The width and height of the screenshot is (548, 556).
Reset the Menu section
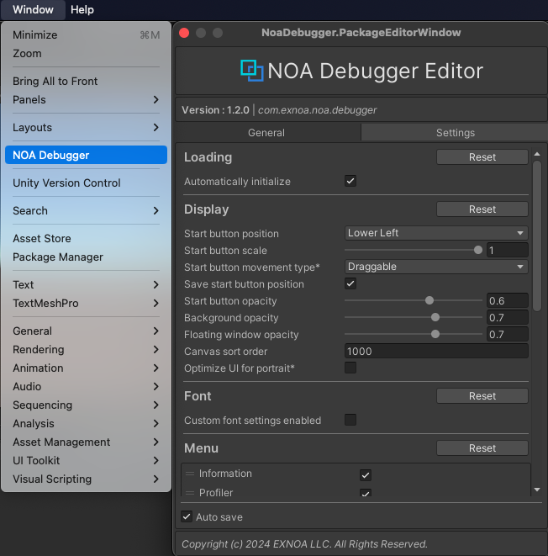[482, 447]
